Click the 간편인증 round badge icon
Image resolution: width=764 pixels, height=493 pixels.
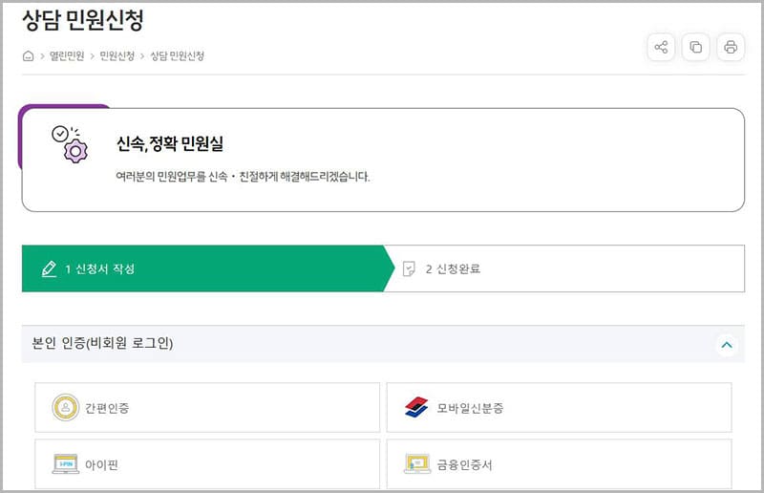click(x=66, y=408)
